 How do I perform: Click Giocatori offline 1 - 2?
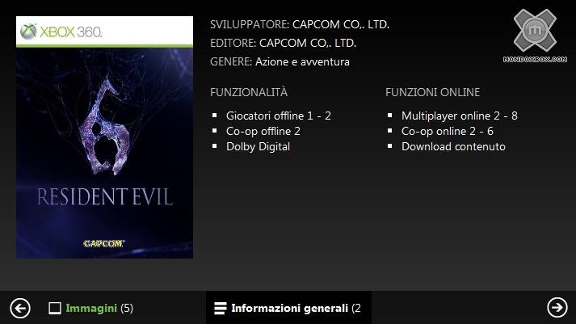point(279,116)
